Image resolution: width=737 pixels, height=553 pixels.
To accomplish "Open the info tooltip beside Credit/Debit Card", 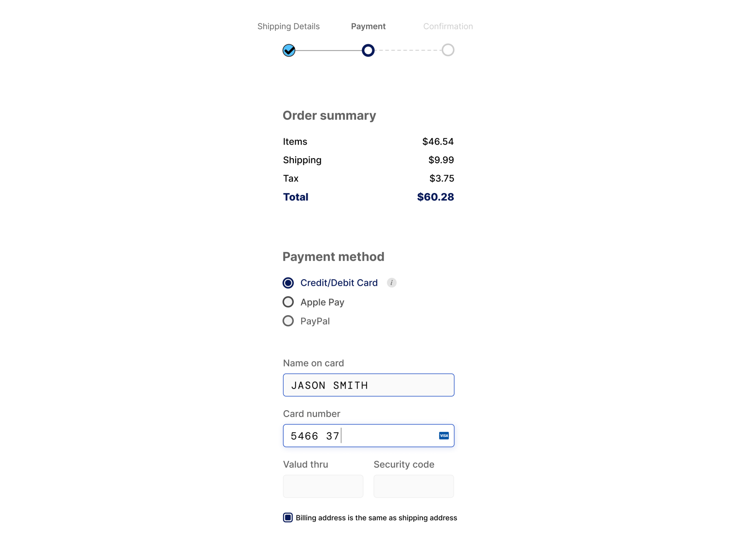I will coord(392,282).
